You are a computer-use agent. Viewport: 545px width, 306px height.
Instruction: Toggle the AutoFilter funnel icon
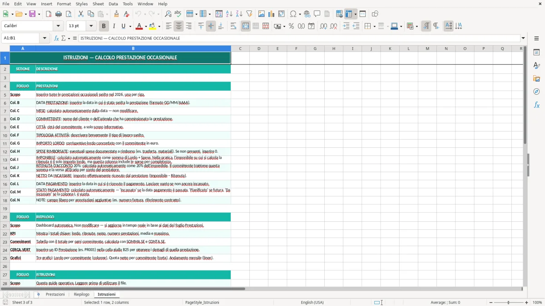point(249,14)
